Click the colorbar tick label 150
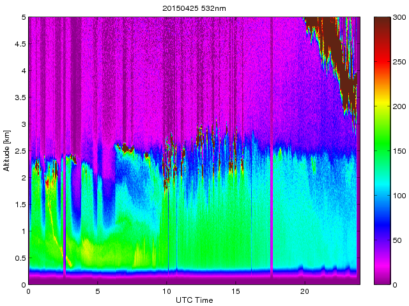409x306 pixels. (399, 151)
